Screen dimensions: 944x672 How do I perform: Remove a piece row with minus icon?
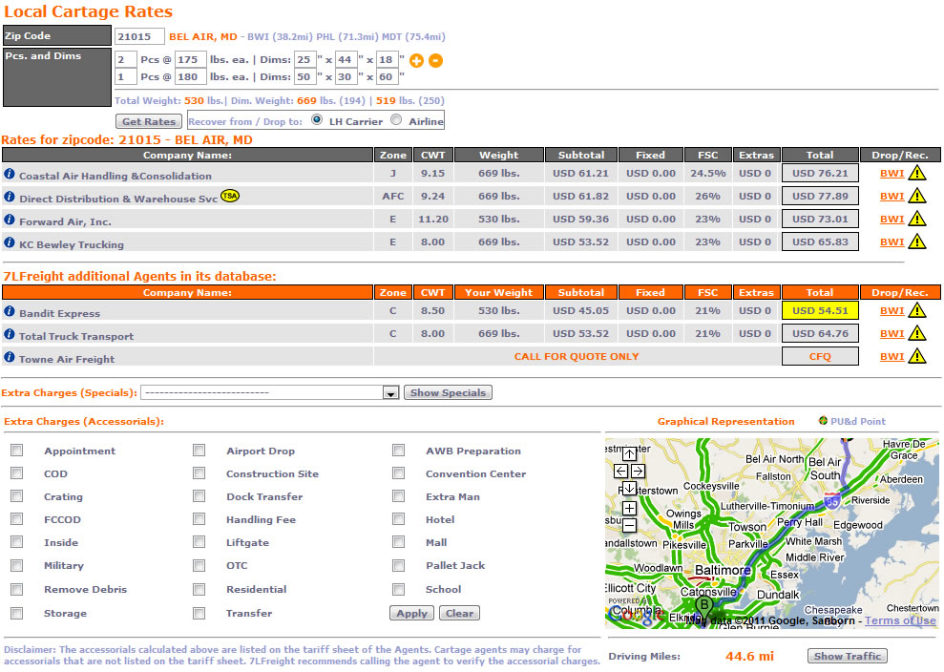436,60
